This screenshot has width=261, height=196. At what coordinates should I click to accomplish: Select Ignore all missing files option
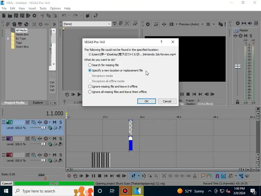point(117,92)
